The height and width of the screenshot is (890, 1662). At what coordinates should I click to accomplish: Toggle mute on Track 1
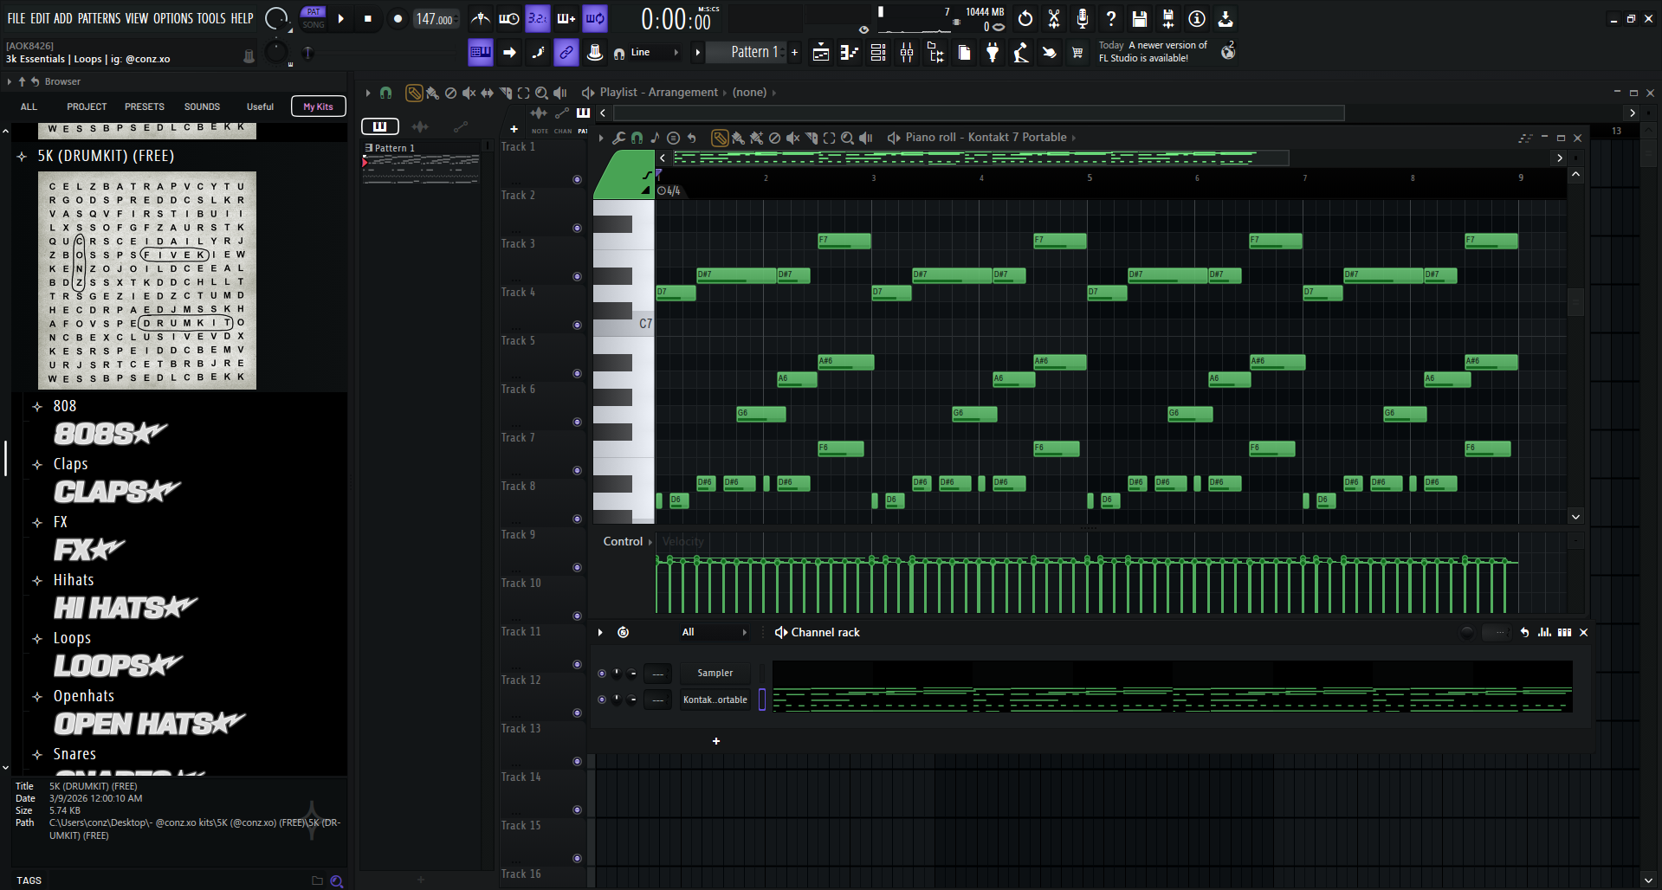tap(577, 179)
